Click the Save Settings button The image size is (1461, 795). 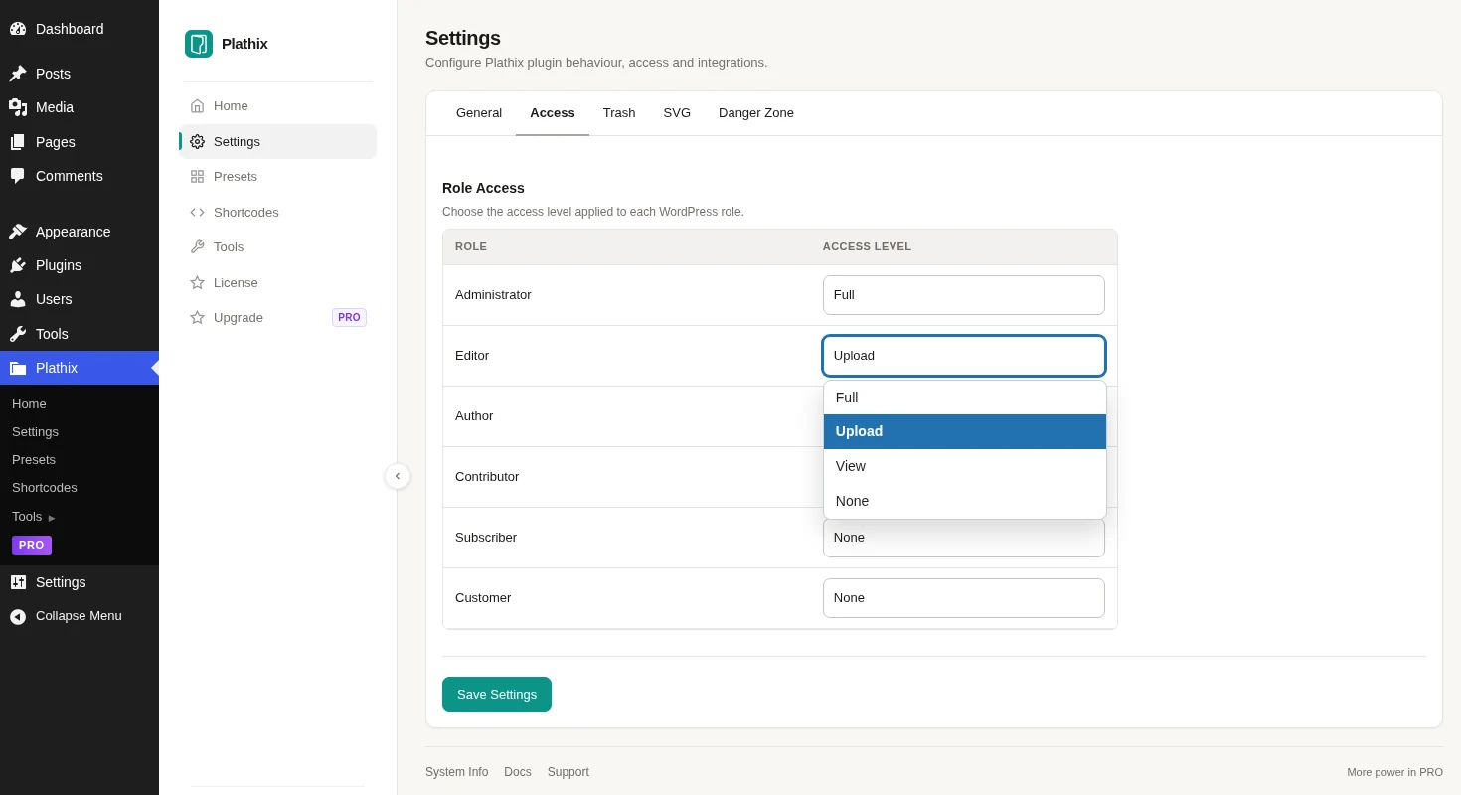(497, 695)
